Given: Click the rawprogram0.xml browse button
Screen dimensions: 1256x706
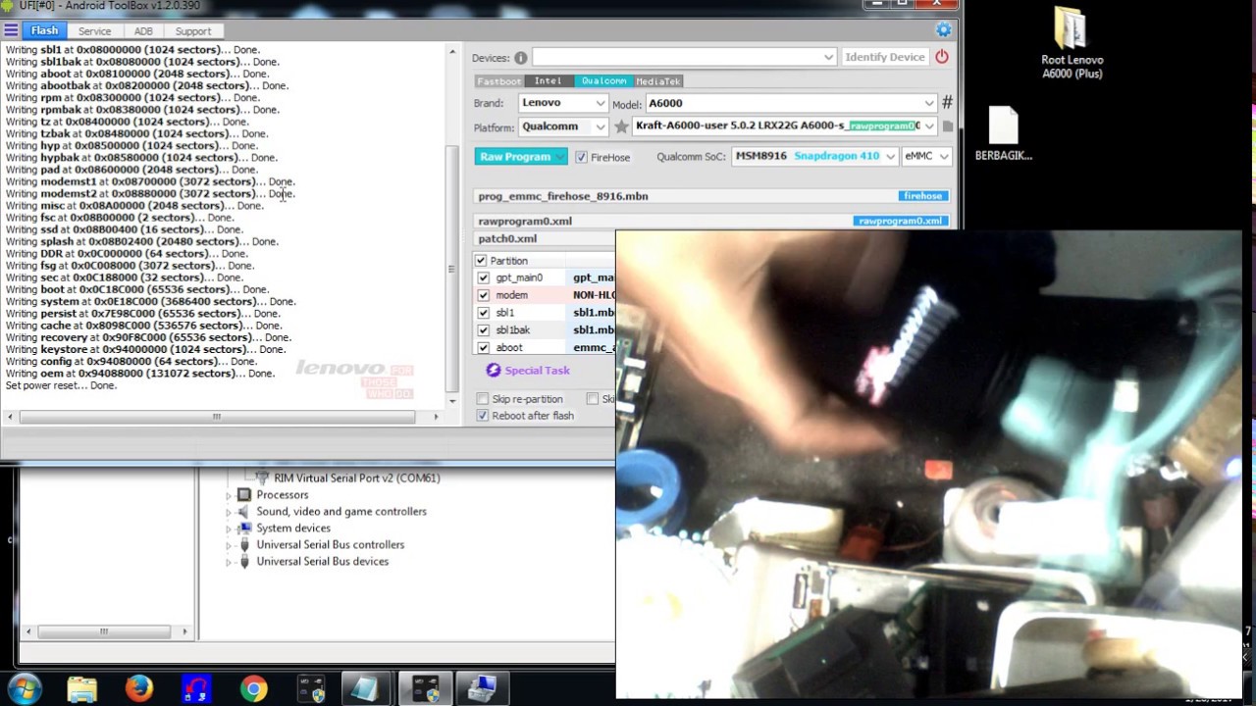Looking at the screenshot, I should 900,222.
